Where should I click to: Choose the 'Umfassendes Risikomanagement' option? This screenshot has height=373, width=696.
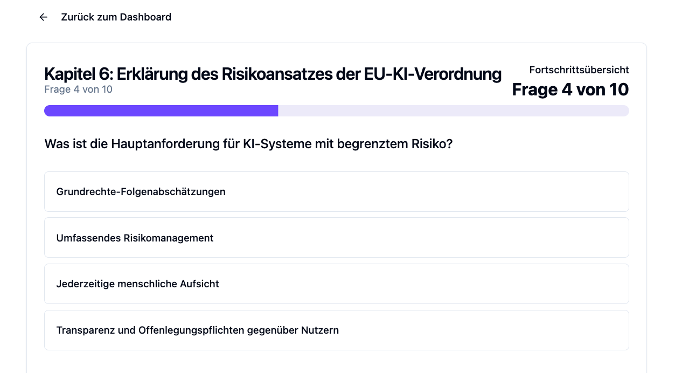(336, 238)
